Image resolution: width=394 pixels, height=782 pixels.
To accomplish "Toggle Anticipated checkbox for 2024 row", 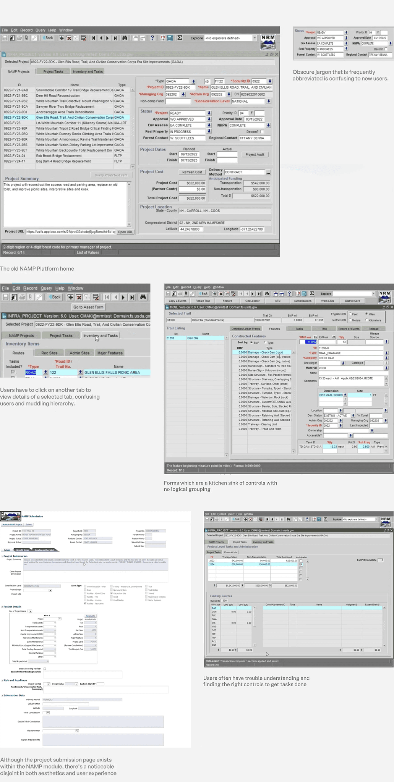I will [x=301, y=564].
